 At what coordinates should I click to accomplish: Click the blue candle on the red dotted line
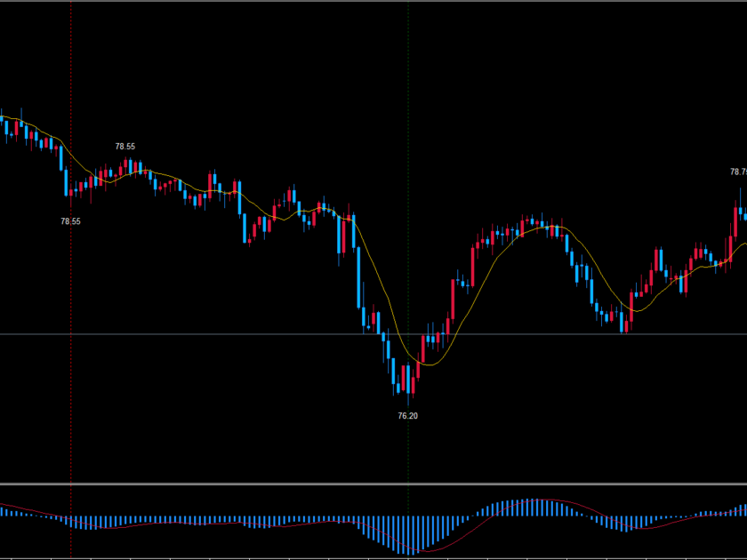pyautogui.click(x=68, y=181)
